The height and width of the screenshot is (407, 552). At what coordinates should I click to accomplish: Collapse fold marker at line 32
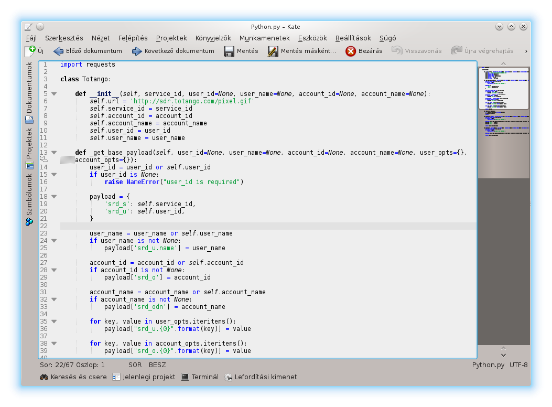pos(54,299)
